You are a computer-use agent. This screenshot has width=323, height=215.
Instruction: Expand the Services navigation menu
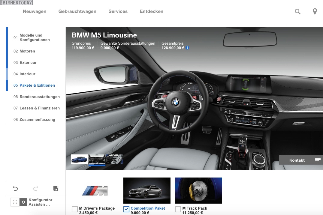point(118,11)
